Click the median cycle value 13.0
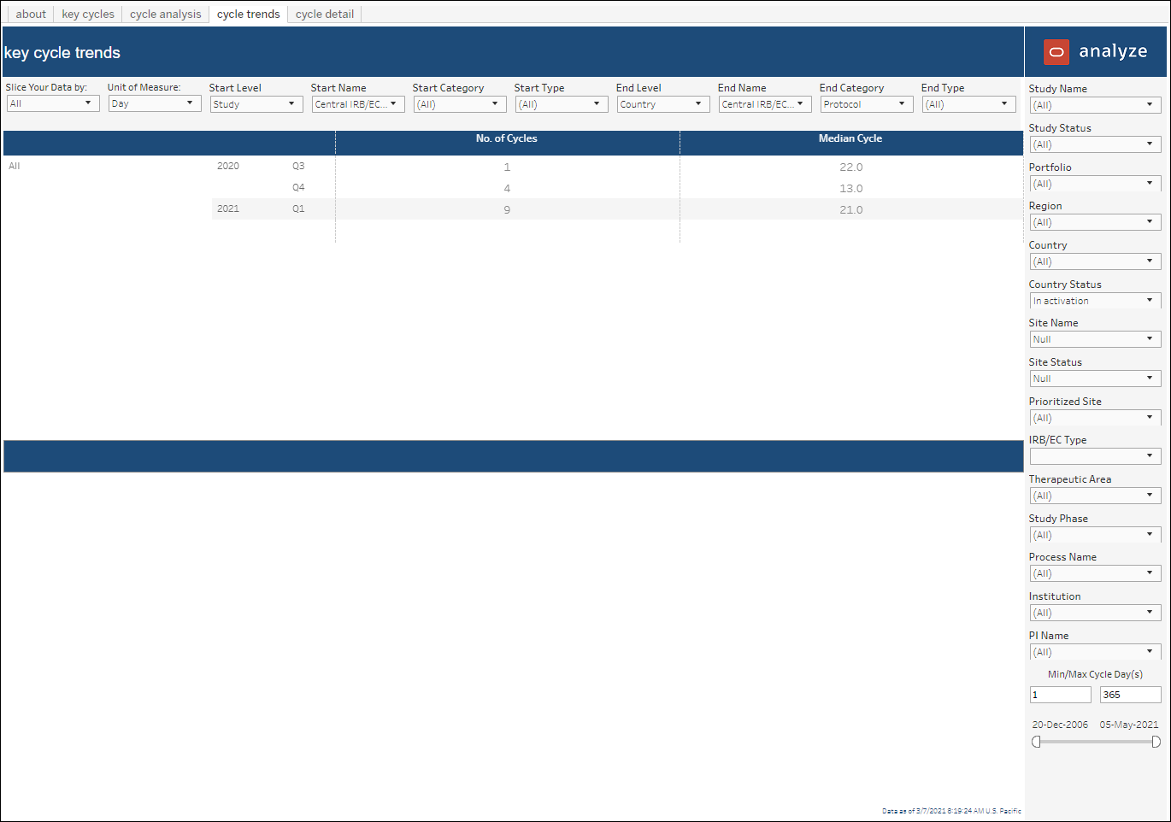This screenshot has width=1171, height=822. click(x=851, y=189)
